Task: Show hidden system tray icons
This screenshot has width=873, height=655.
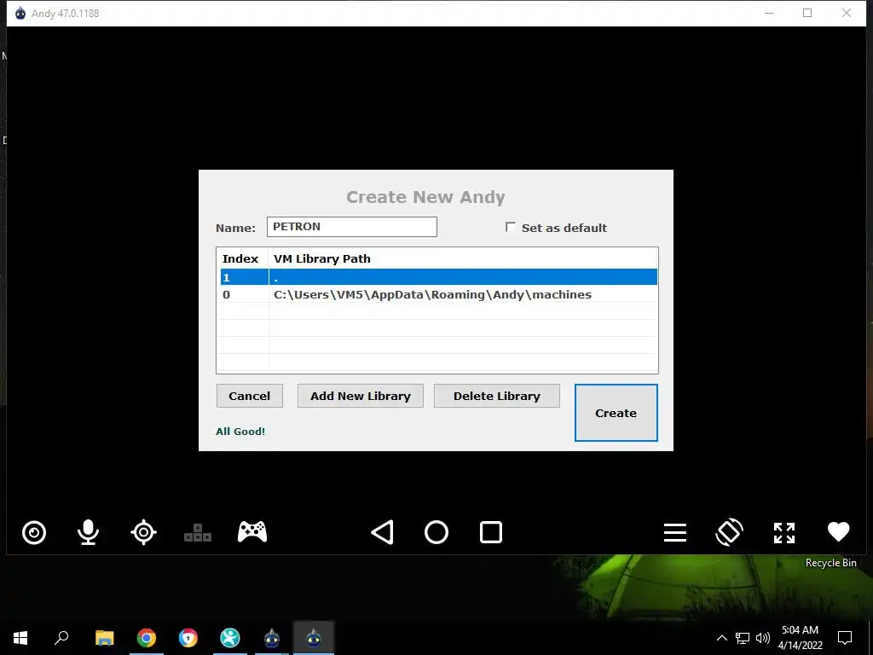Action: click(721, 638)
